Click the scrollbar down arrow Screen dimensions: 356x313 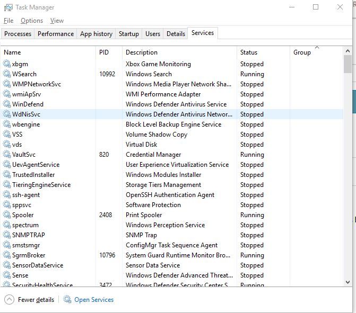click(348, 282)
